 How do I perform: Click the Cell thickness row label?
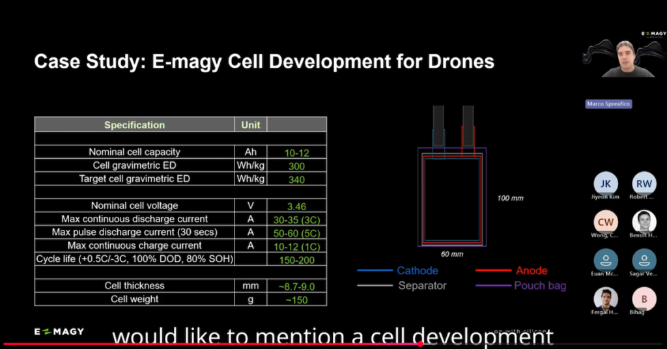(134, 286)
